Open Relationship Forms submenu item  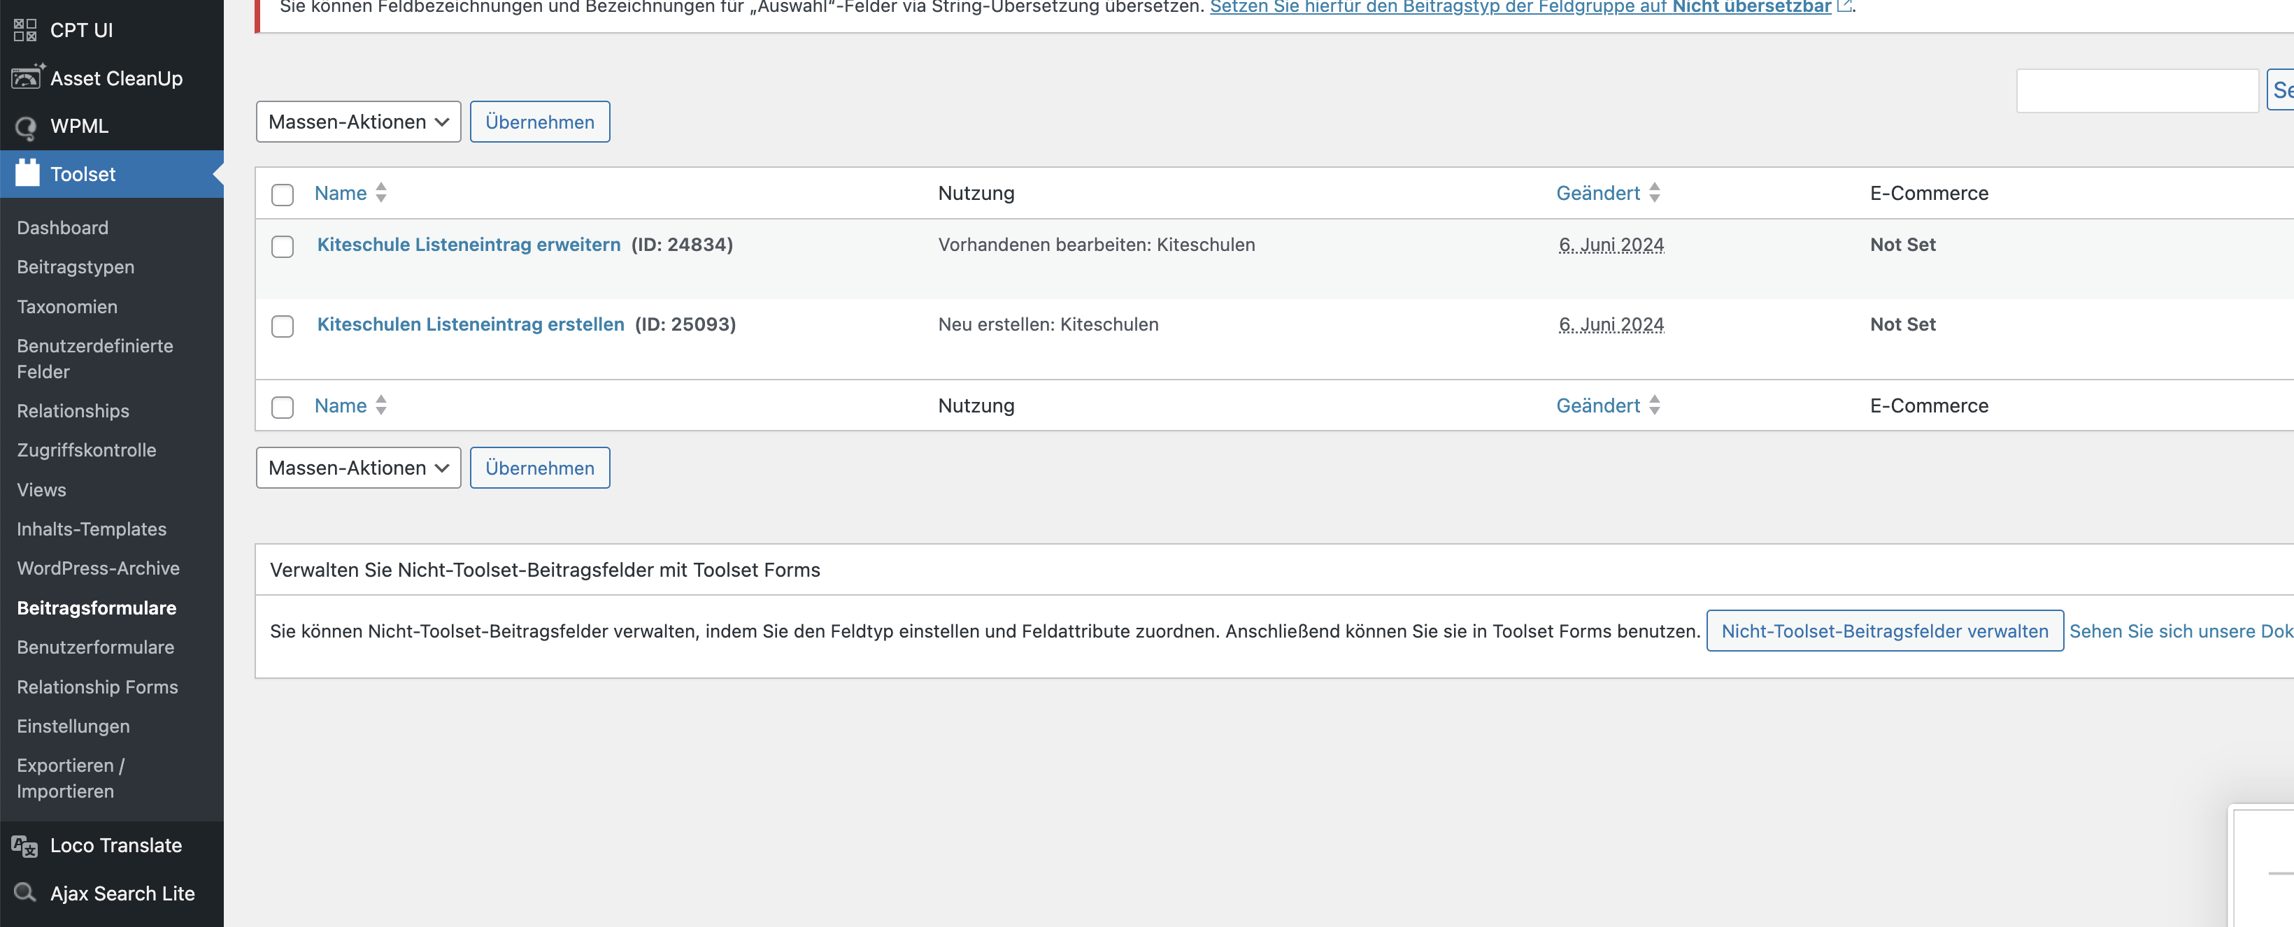[97, 687]
